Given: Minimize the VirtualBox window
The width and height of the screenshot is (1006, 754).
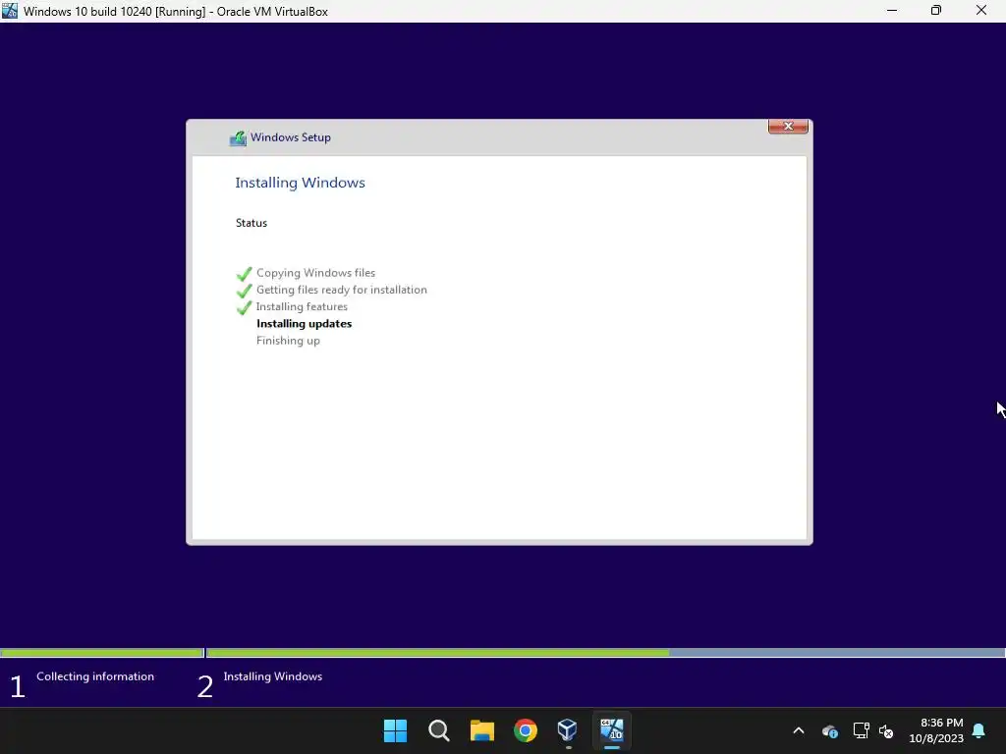Looking at the screenshot, I should click(x=892, y=11).
